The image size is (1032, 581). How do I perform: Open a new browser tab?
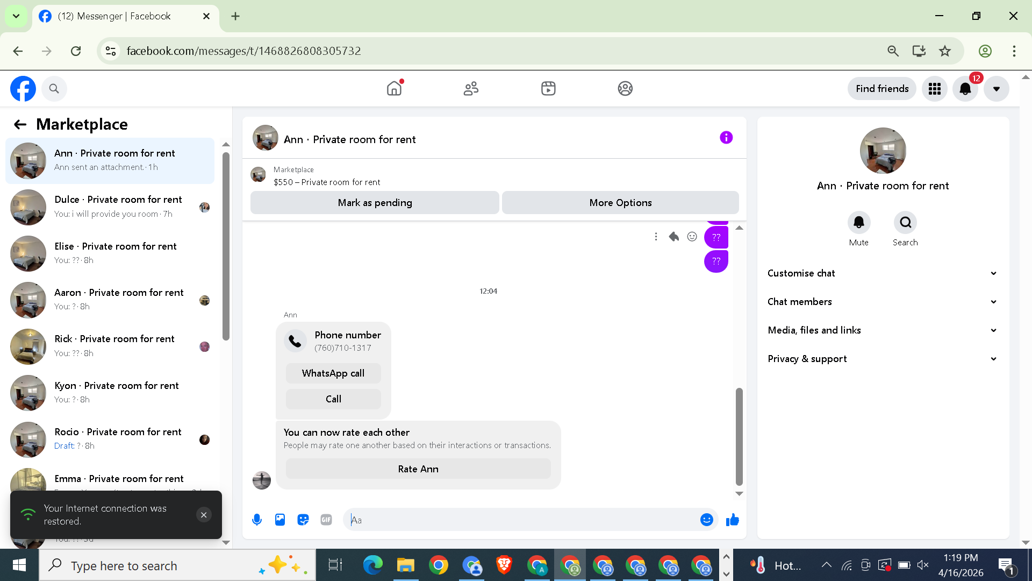click(x=235, y=16)
